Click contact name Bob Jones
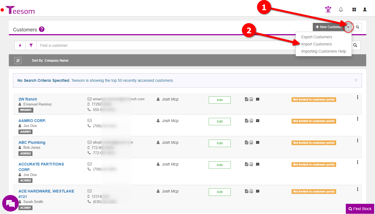Screen dimensions: 375x214 pos(32,147)
